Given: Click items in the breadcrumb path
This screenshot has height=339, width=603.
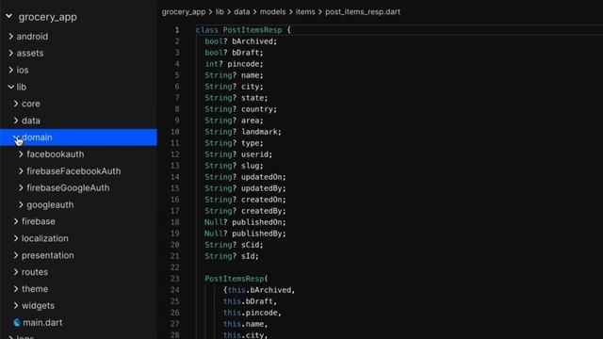Looking at the screenshot, I should (x=305, y=12).
